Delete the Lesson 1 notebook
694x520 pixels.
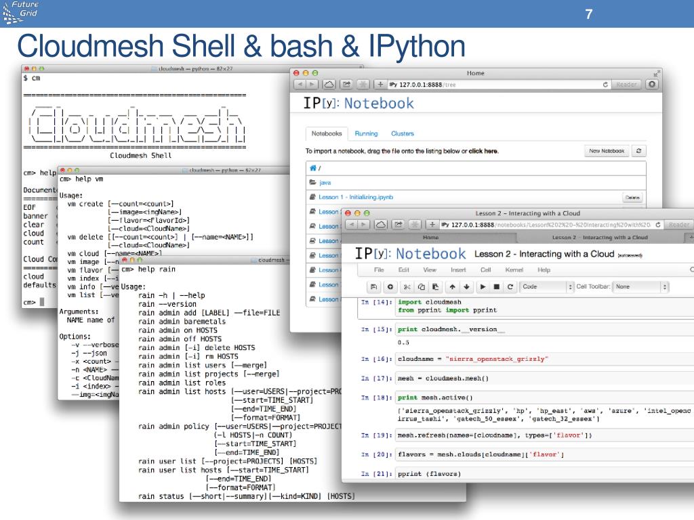(x=632, y=197)
